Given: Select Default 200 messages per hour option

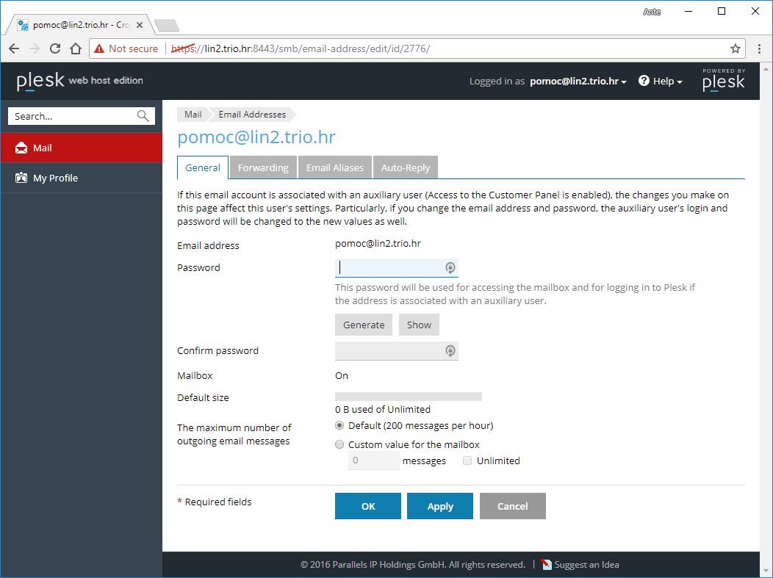Looking at the screenshot, I should coord(339,425).
